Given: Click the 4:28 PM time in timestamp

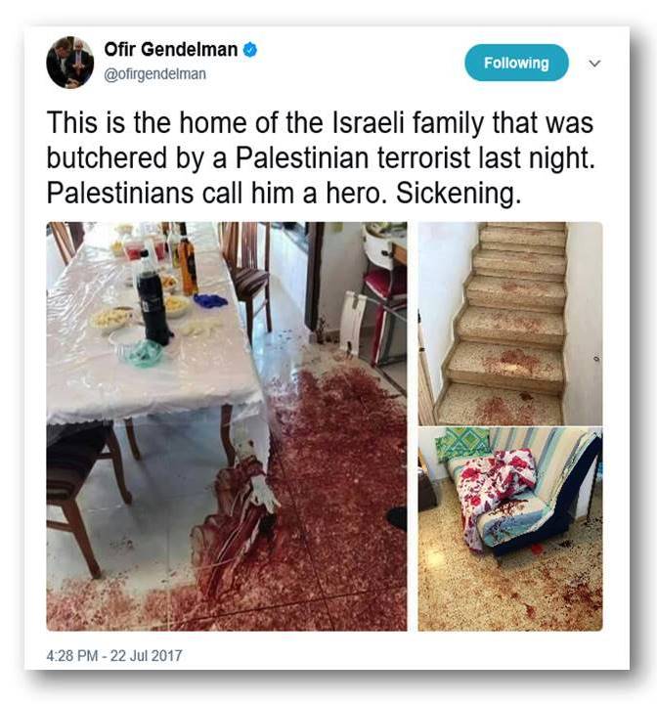Looking at the screenshot, I should (71, 655).
